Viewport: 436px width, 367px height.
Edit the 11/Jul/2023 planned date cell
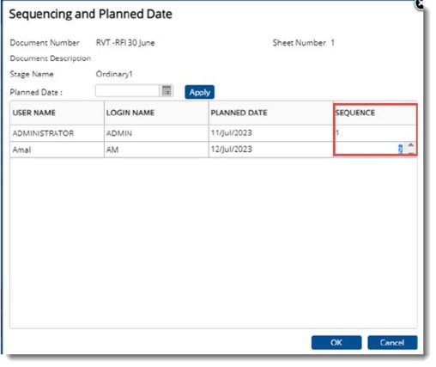pos(271,133)
